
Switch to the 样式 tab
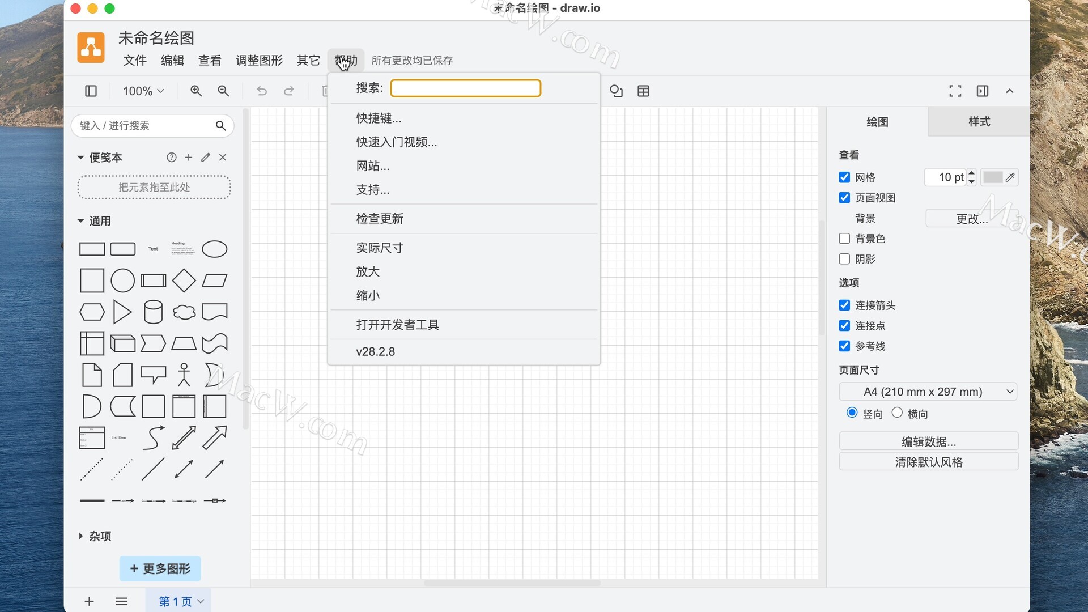(x=979, y=121)
